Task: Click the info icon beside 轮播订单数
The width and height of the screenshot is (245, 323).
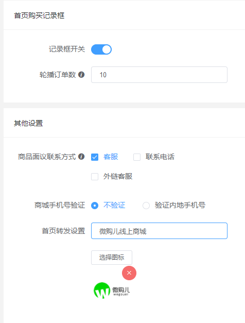Action: [81, 75]
